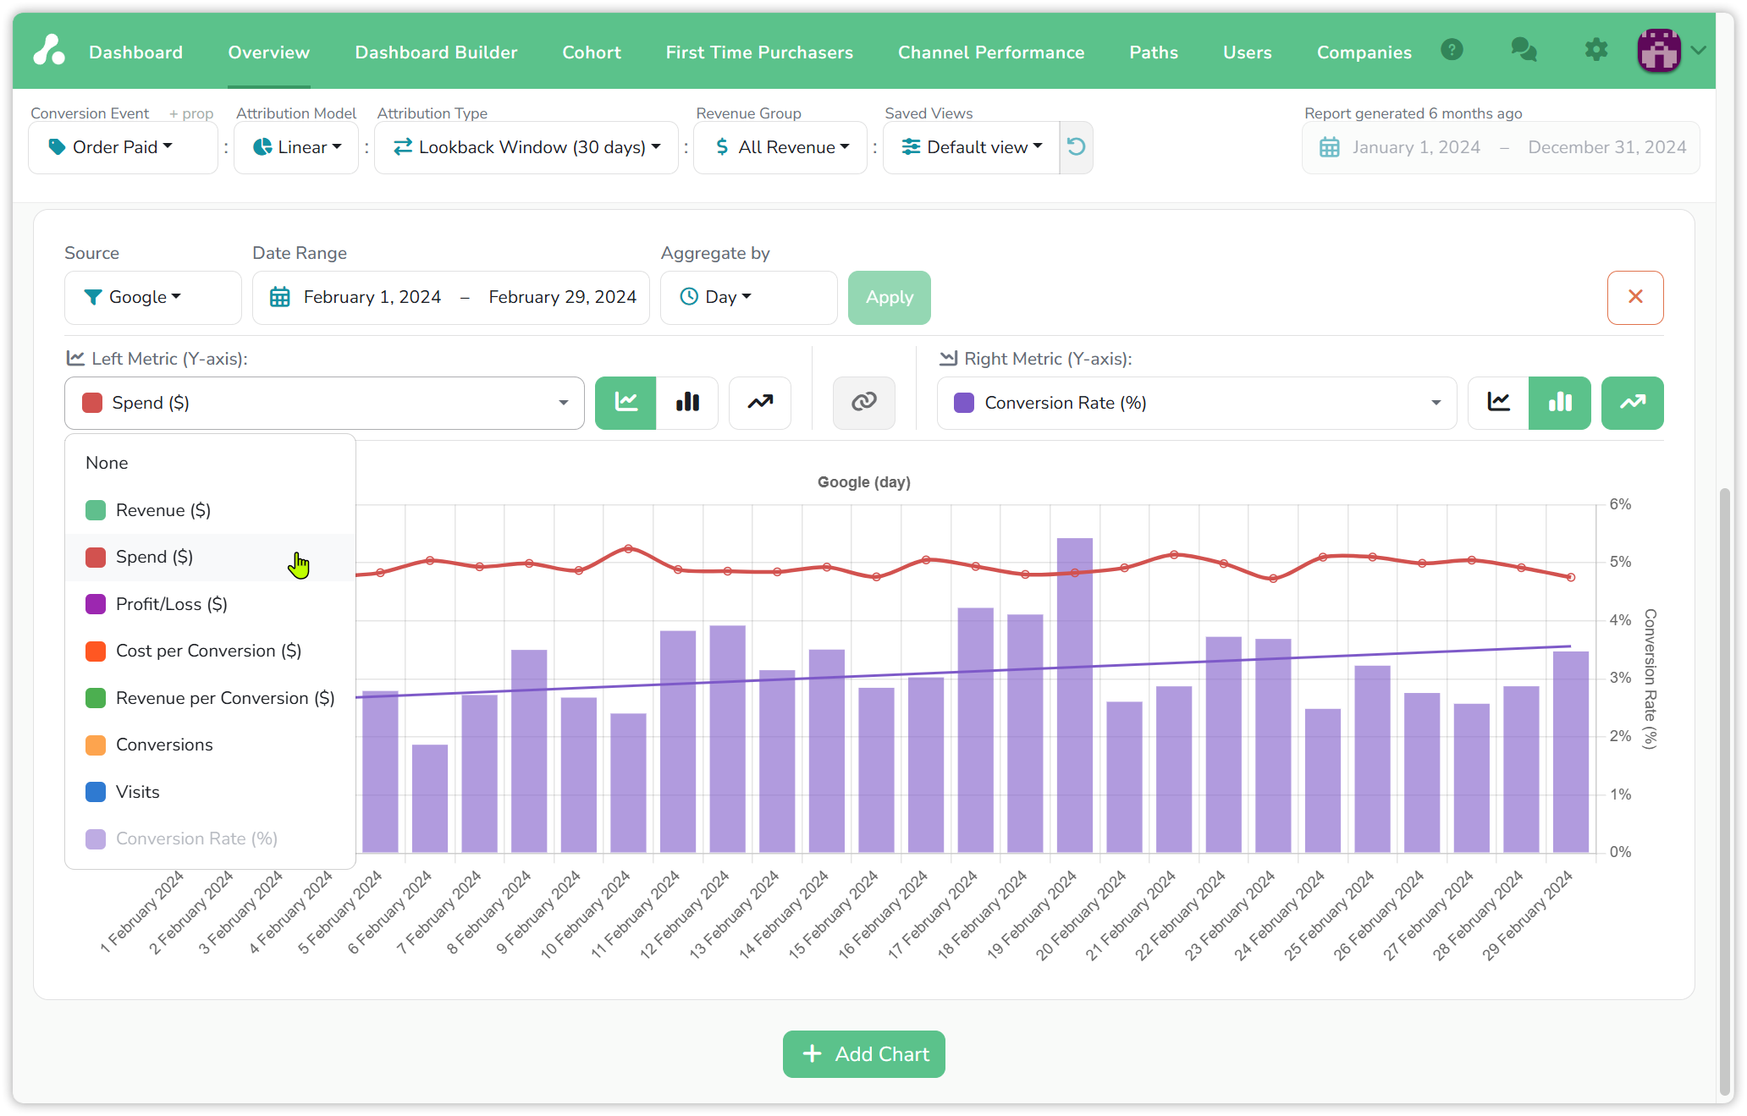Click the Apply button
Viewport: 1747px width, 1116px height.
point(890,297)
